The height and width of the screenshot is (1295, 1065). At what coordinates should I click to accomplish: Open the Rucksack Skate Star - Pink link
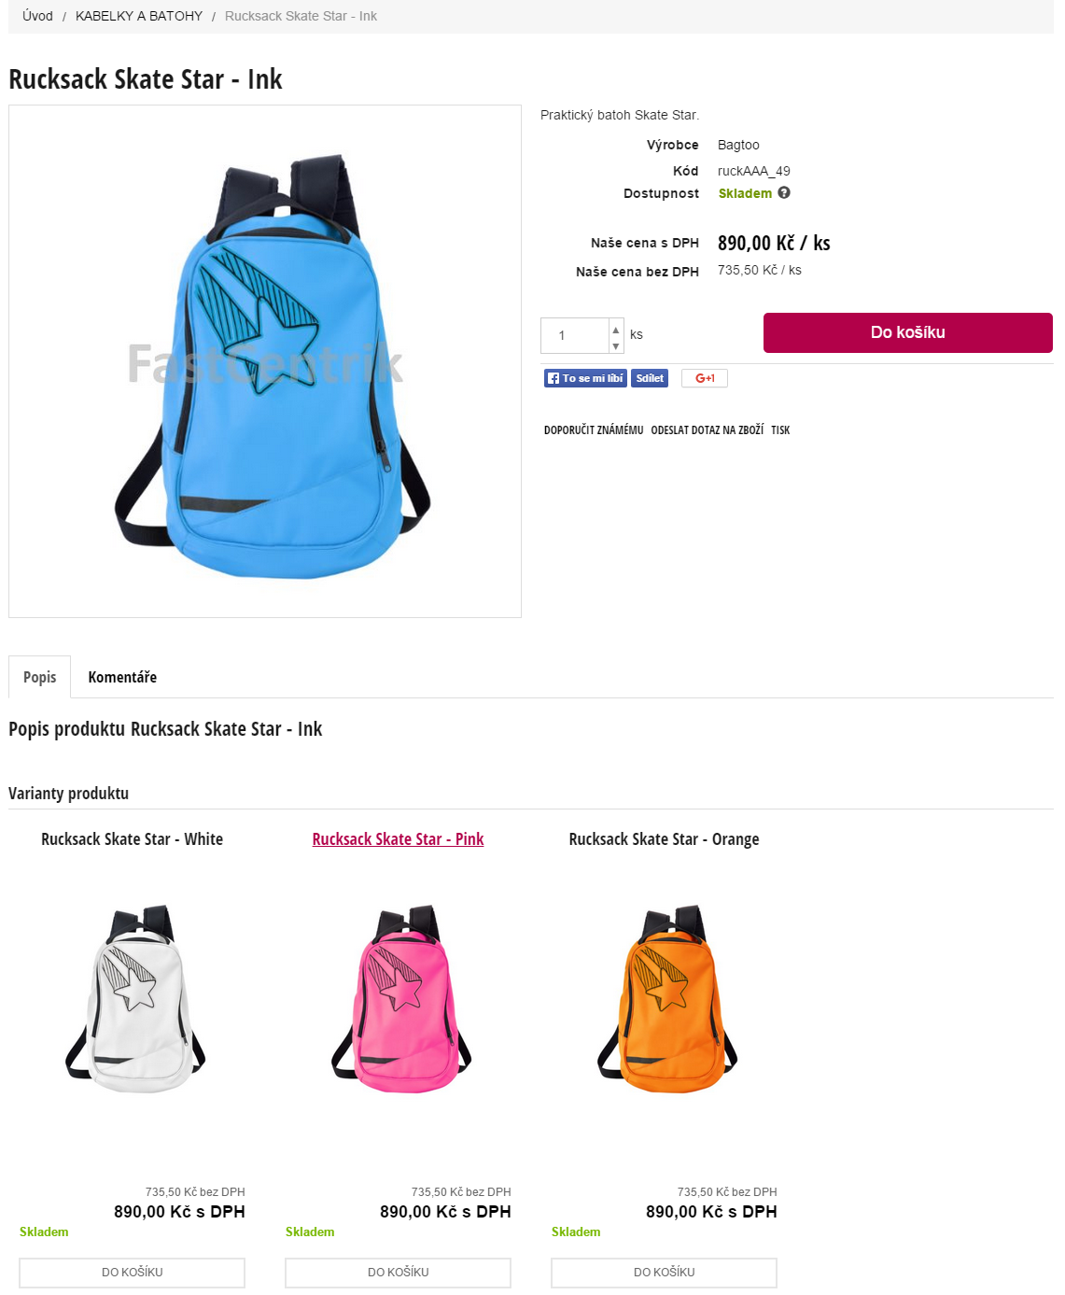(x=399, y=839)
